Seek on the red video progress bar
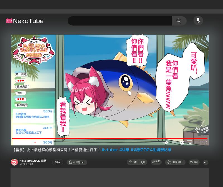223x187 pixels. (x=109, y=138)
